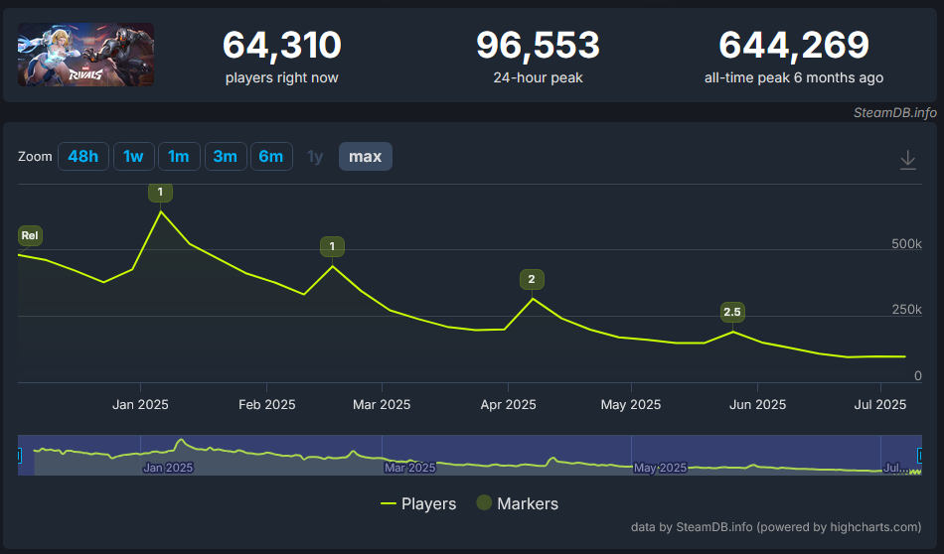The image size is (944, 554).
Task: Click the 64,310 players right now figure
Action: [282, 45]
